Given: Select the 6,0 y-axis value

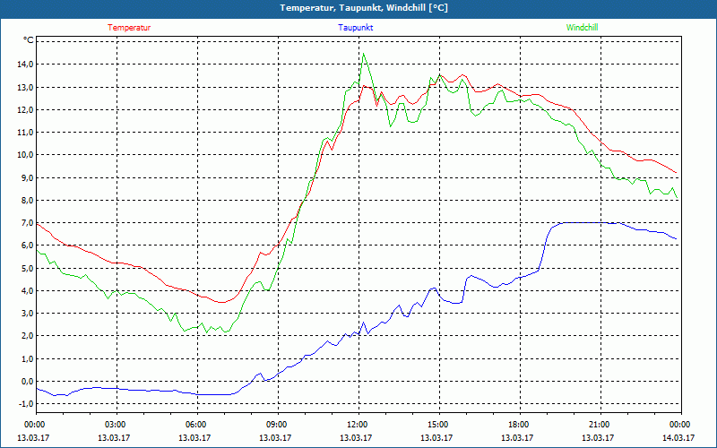Looking at the screenshot, I should click(27, 246).
